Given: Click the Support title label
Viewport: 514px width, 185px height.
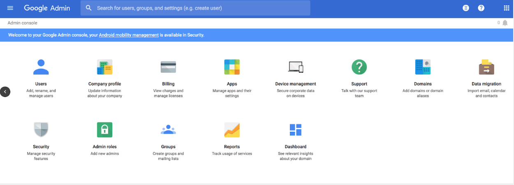Looking at the screenshot, I should coord(359,84).
